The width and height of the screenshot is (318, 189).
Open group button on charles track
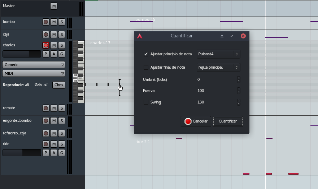point(62,54)
